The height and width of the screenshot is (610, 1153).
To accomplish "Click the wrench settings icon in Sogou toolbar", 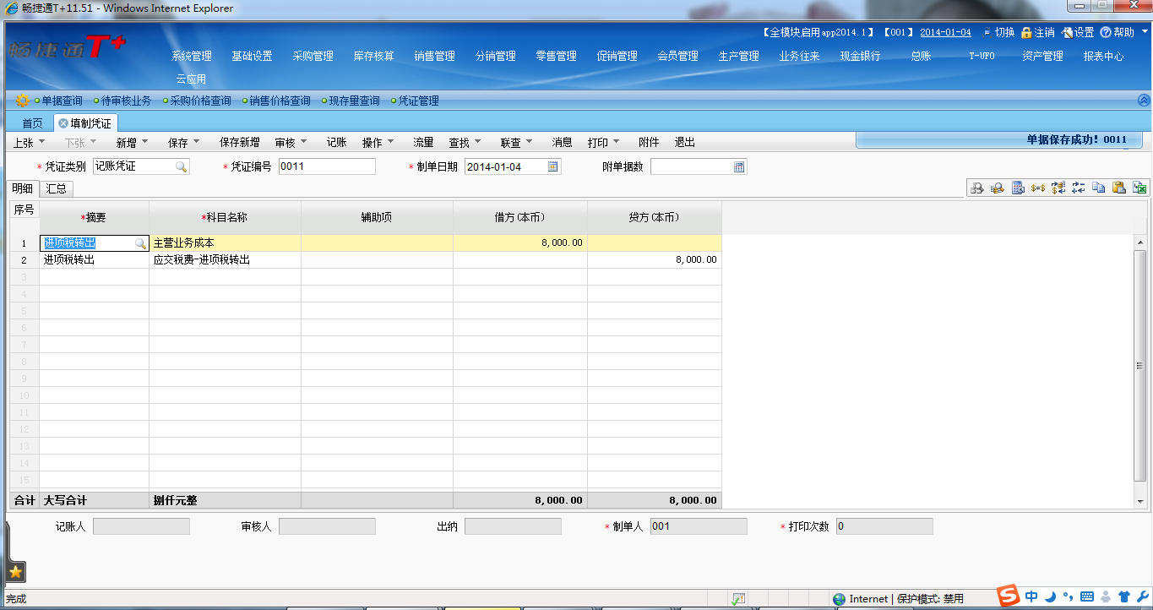I will [x=1142, y=596].
